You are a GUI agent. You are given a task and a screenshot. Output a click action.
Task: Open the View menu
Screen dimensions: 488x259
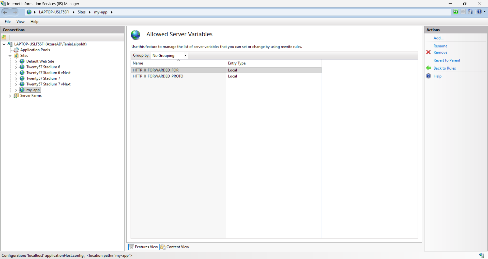(x=20, y=22)
